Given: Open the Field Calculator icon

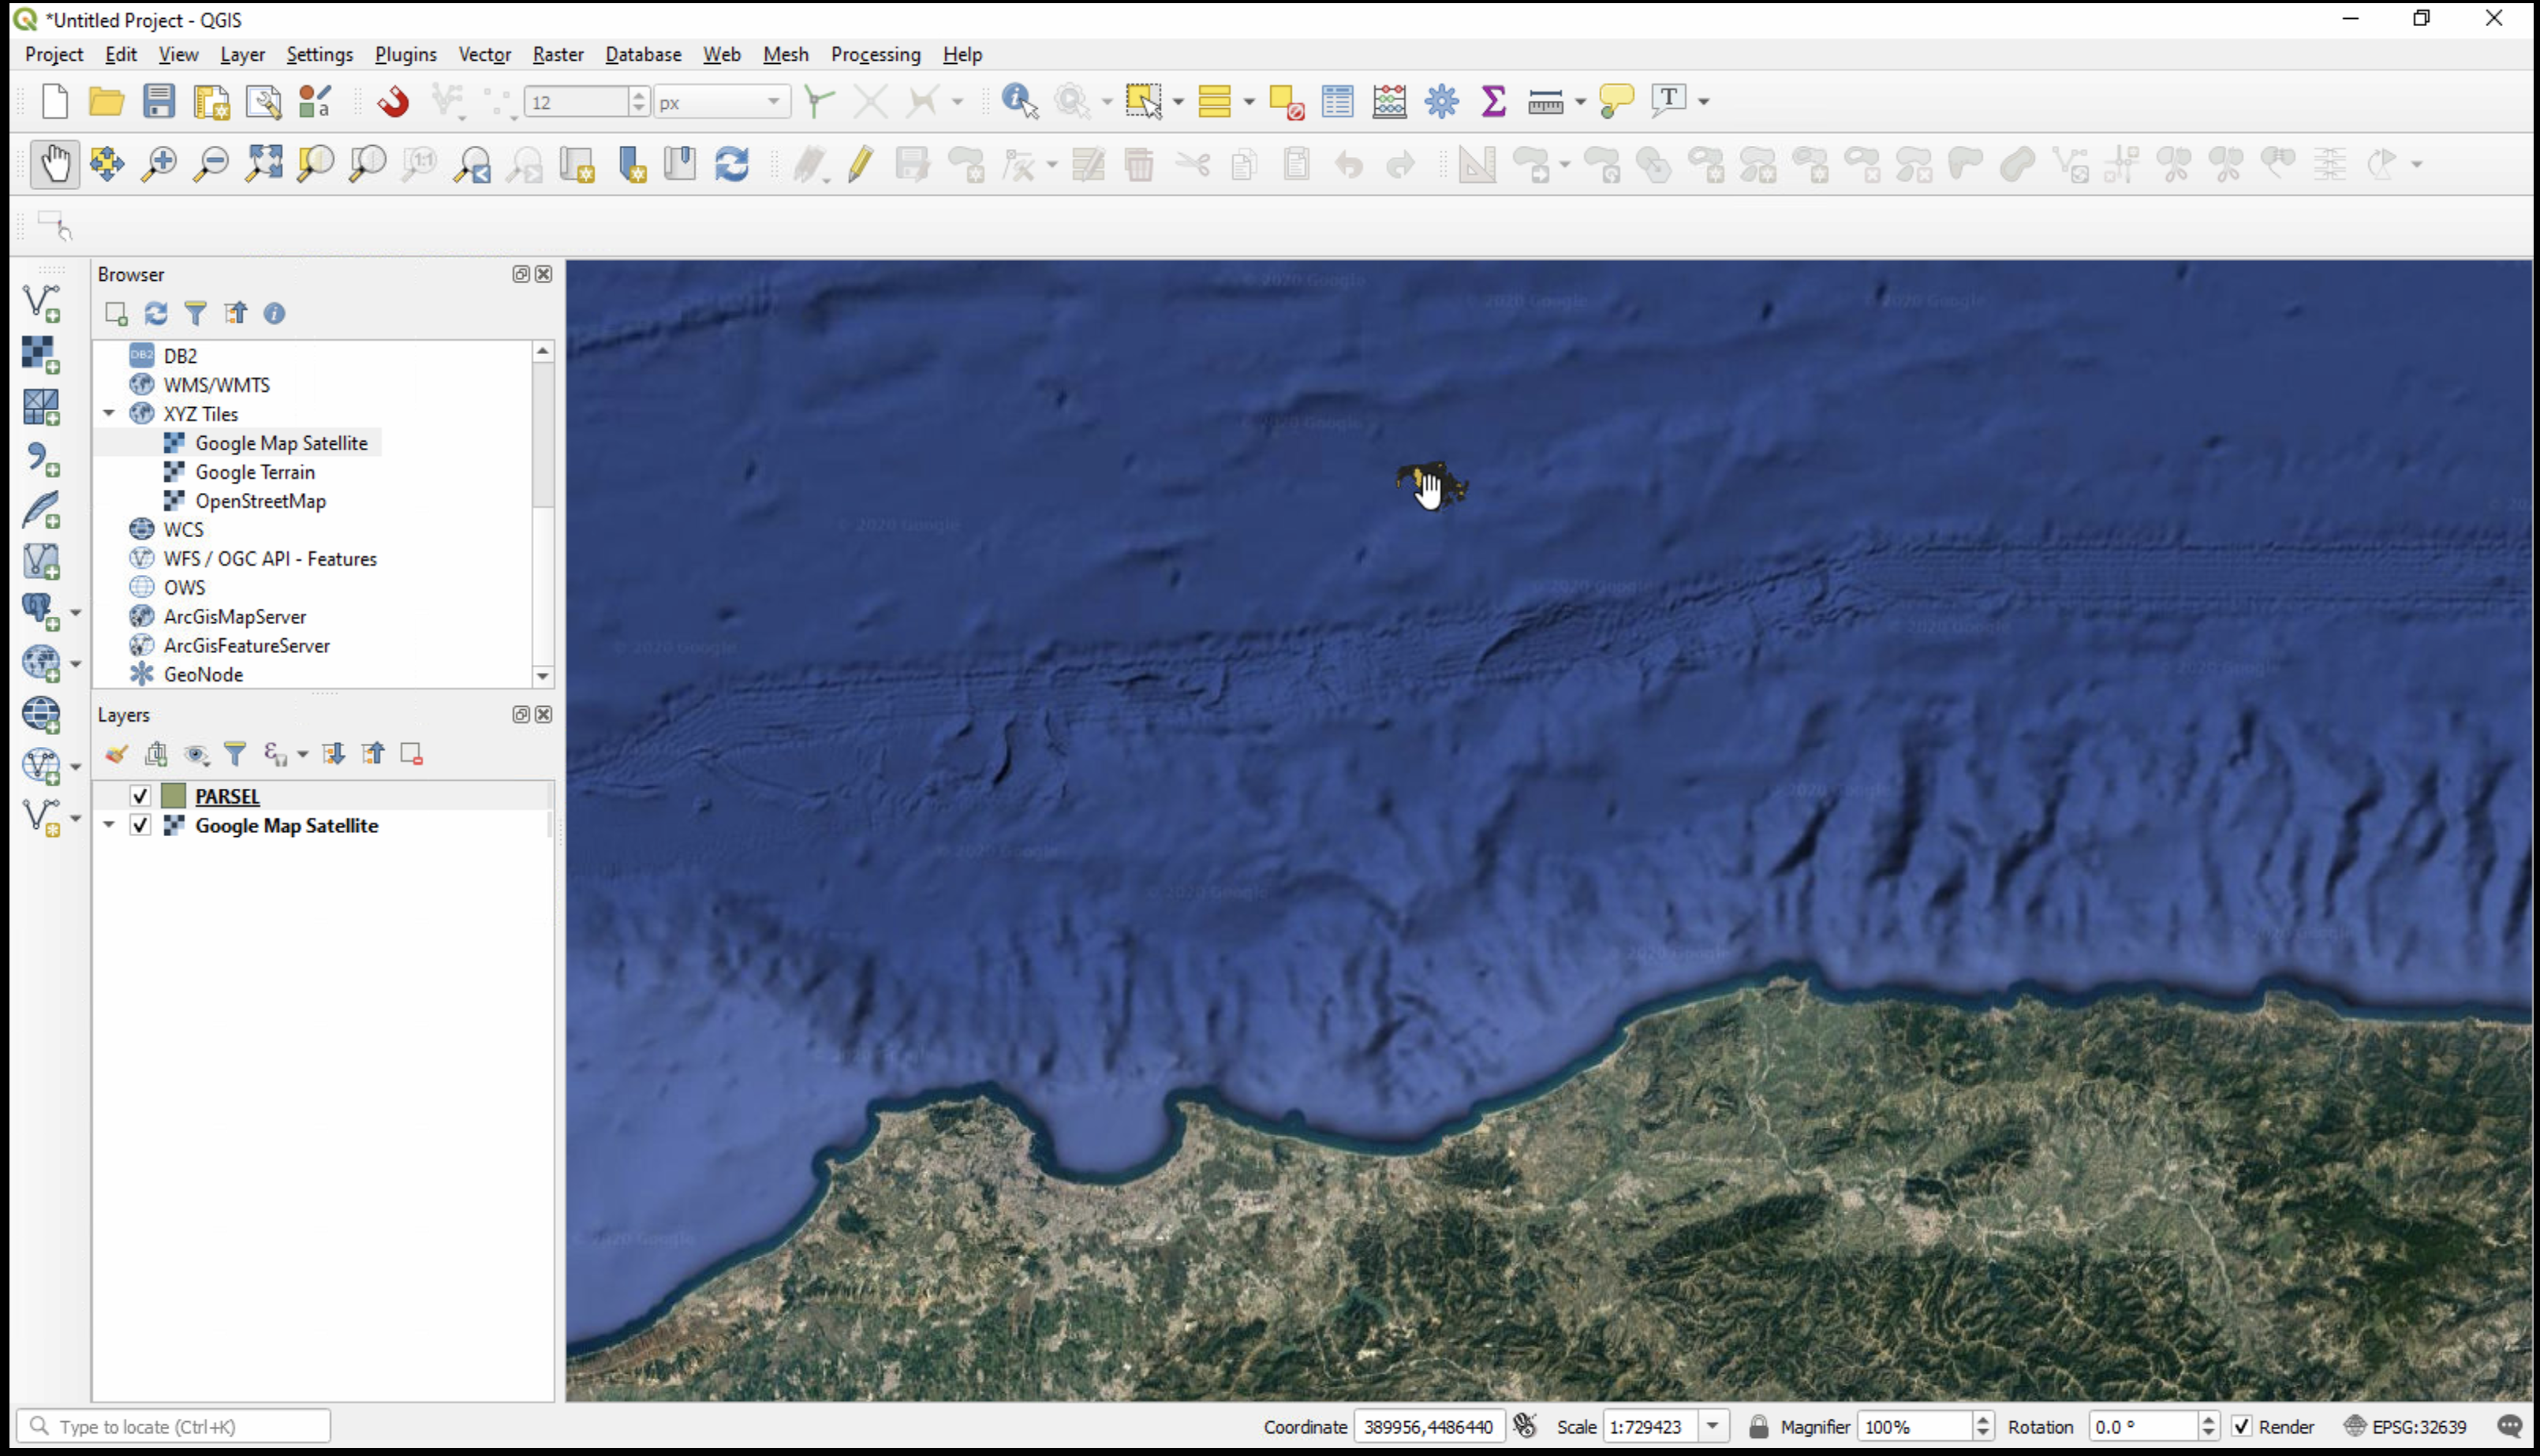Looking at the screenshot, I should tap(1389, 101).
